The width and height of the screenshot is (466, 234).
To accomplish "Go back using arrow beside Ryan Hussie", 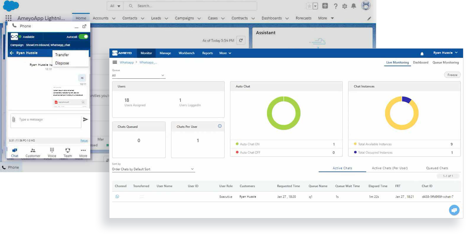I will click(x=12, y=53).
